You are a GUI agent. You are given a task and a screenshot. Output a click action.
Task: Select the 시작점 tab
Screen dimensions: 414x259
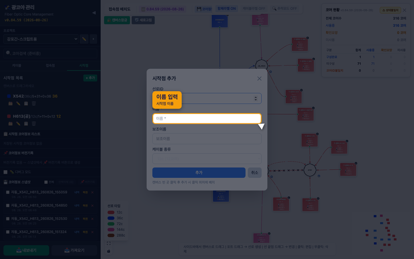(x=84, y=65)
